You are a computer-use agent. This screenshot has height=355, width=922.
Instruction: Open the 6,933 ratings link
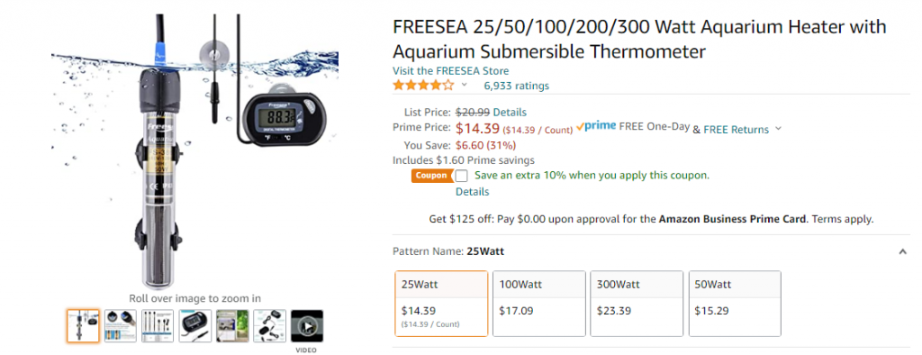516,86
